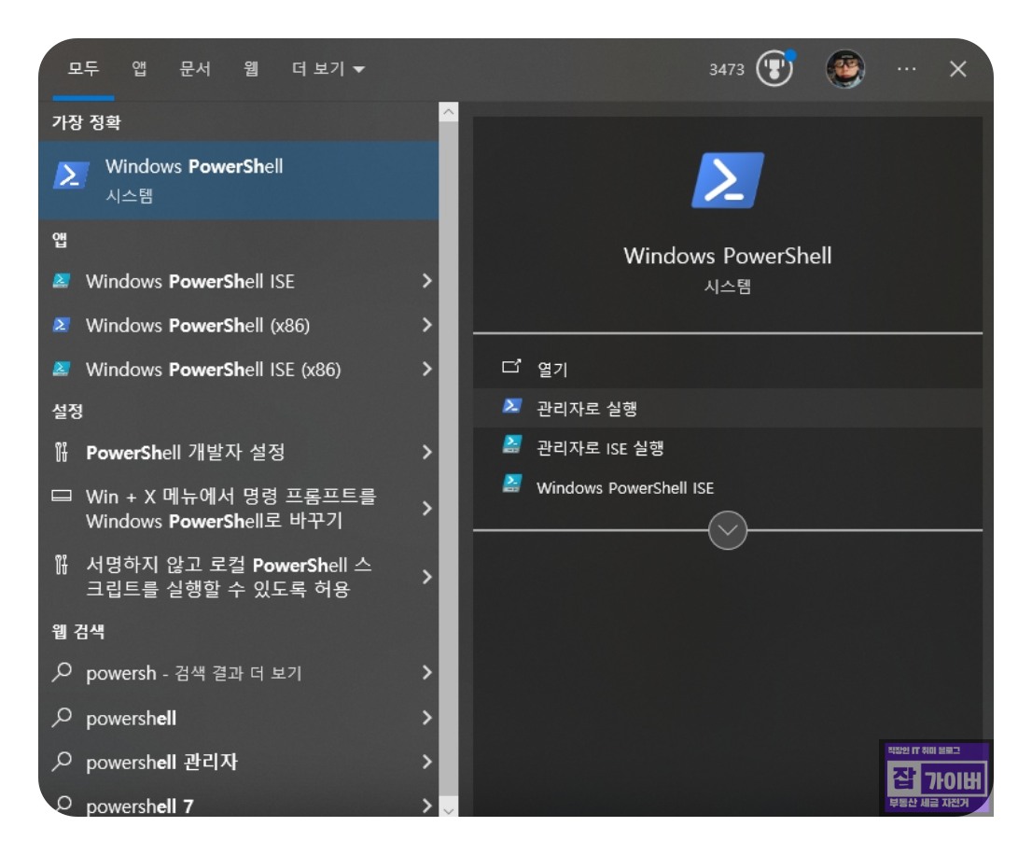Click the results scrollbar down arrow
Screen dimensions: 1032x855
[x=448, y=810]
